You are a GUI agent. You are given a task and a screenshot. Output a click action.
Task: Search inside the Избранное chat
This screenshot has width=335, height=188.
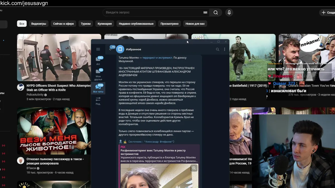click(217, 49)
